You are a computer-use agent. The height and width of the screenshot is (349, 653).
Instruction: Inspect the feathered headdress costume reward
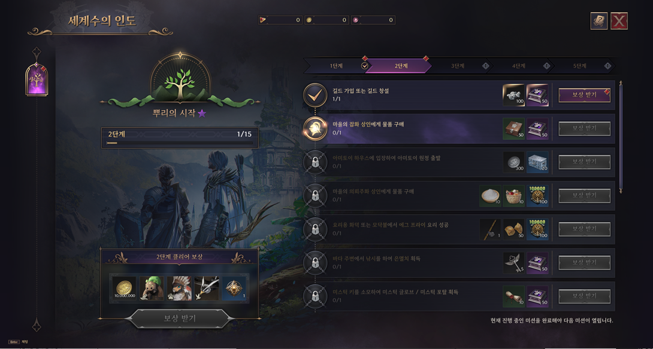click(x=179, y=288)
